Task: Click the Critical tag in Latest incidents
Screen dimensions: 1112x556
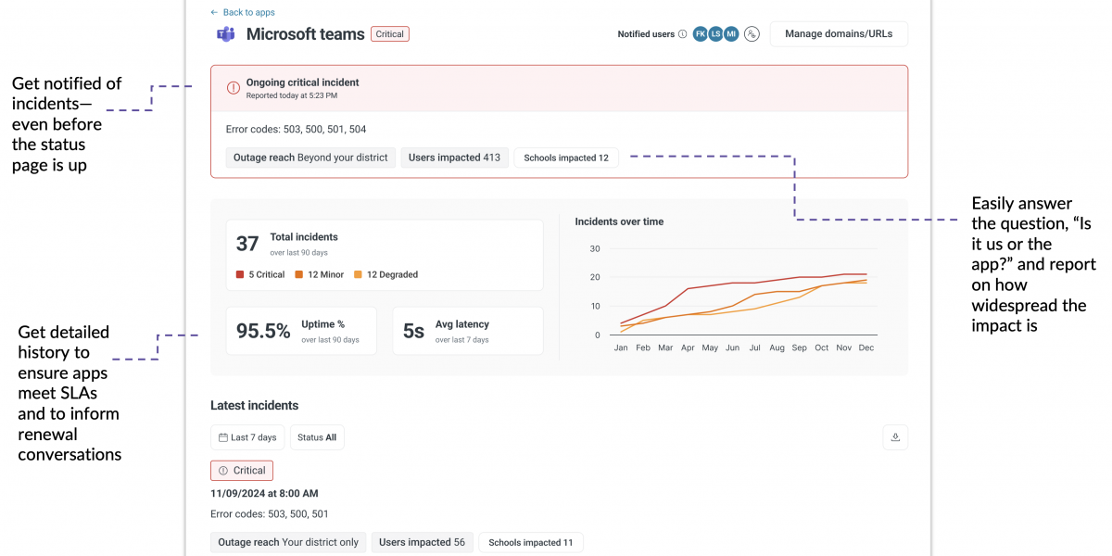Action: click(242, 471)
